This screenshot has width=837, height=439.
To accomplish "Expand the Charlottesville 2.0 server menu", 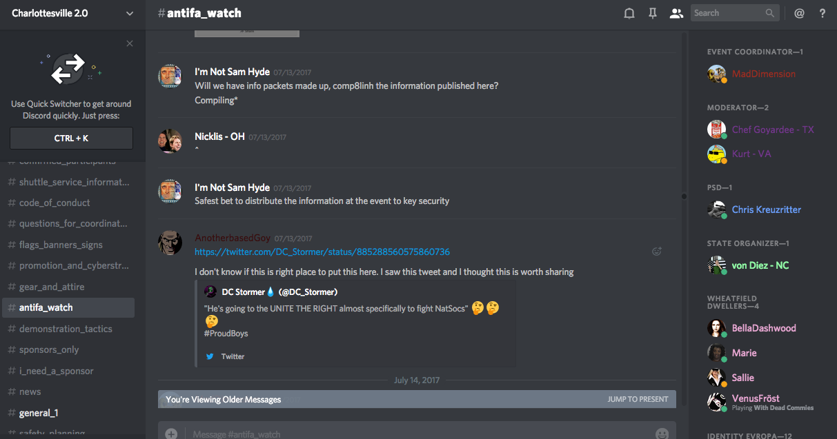I will (130, 13).
